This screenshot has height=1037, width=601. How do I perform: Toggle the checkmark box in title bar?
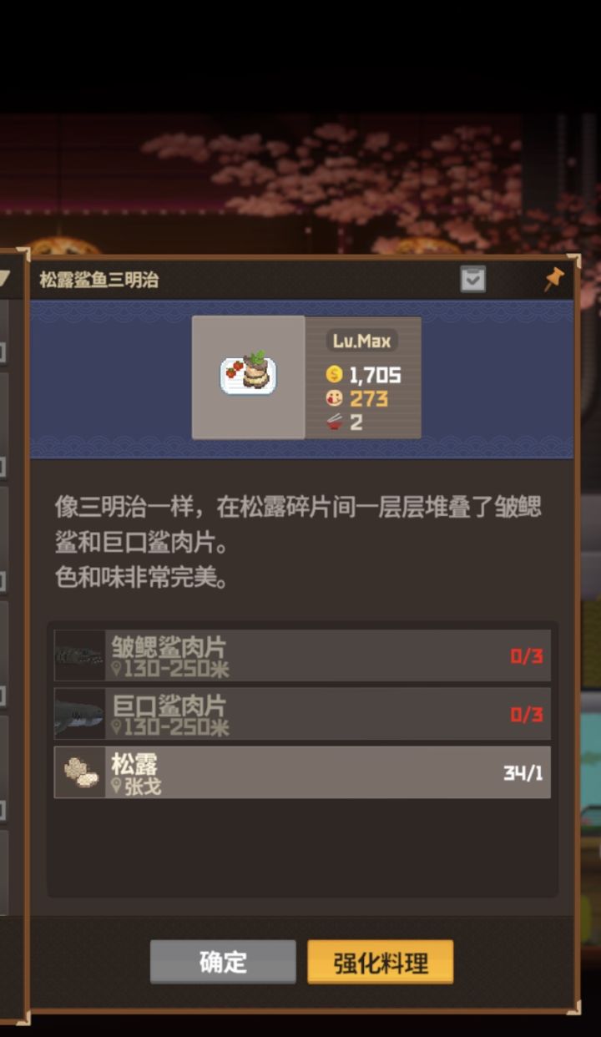tap(473, 280)
